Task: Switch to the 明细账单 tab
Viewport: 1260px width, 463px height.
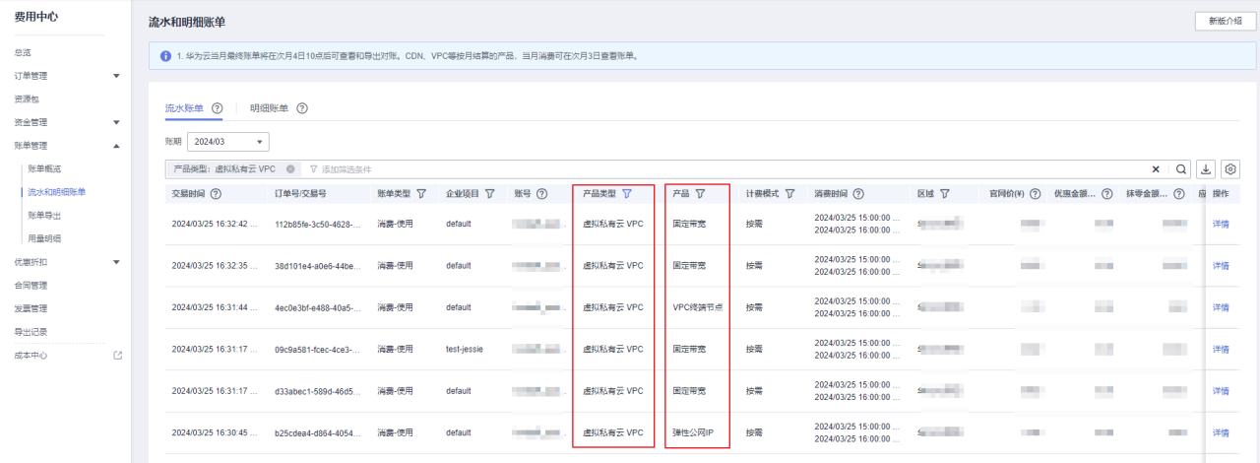Action: (270, 108)
